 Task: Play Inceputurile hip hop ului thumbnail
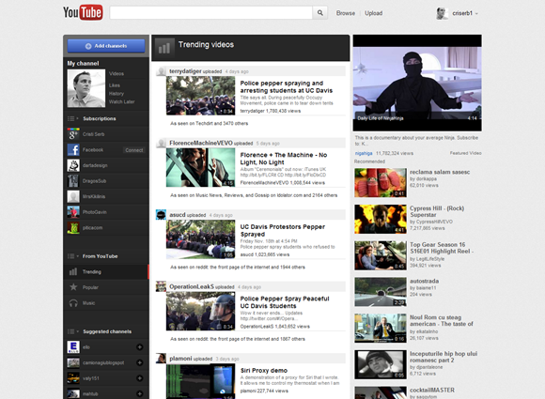tap(381, 364)
